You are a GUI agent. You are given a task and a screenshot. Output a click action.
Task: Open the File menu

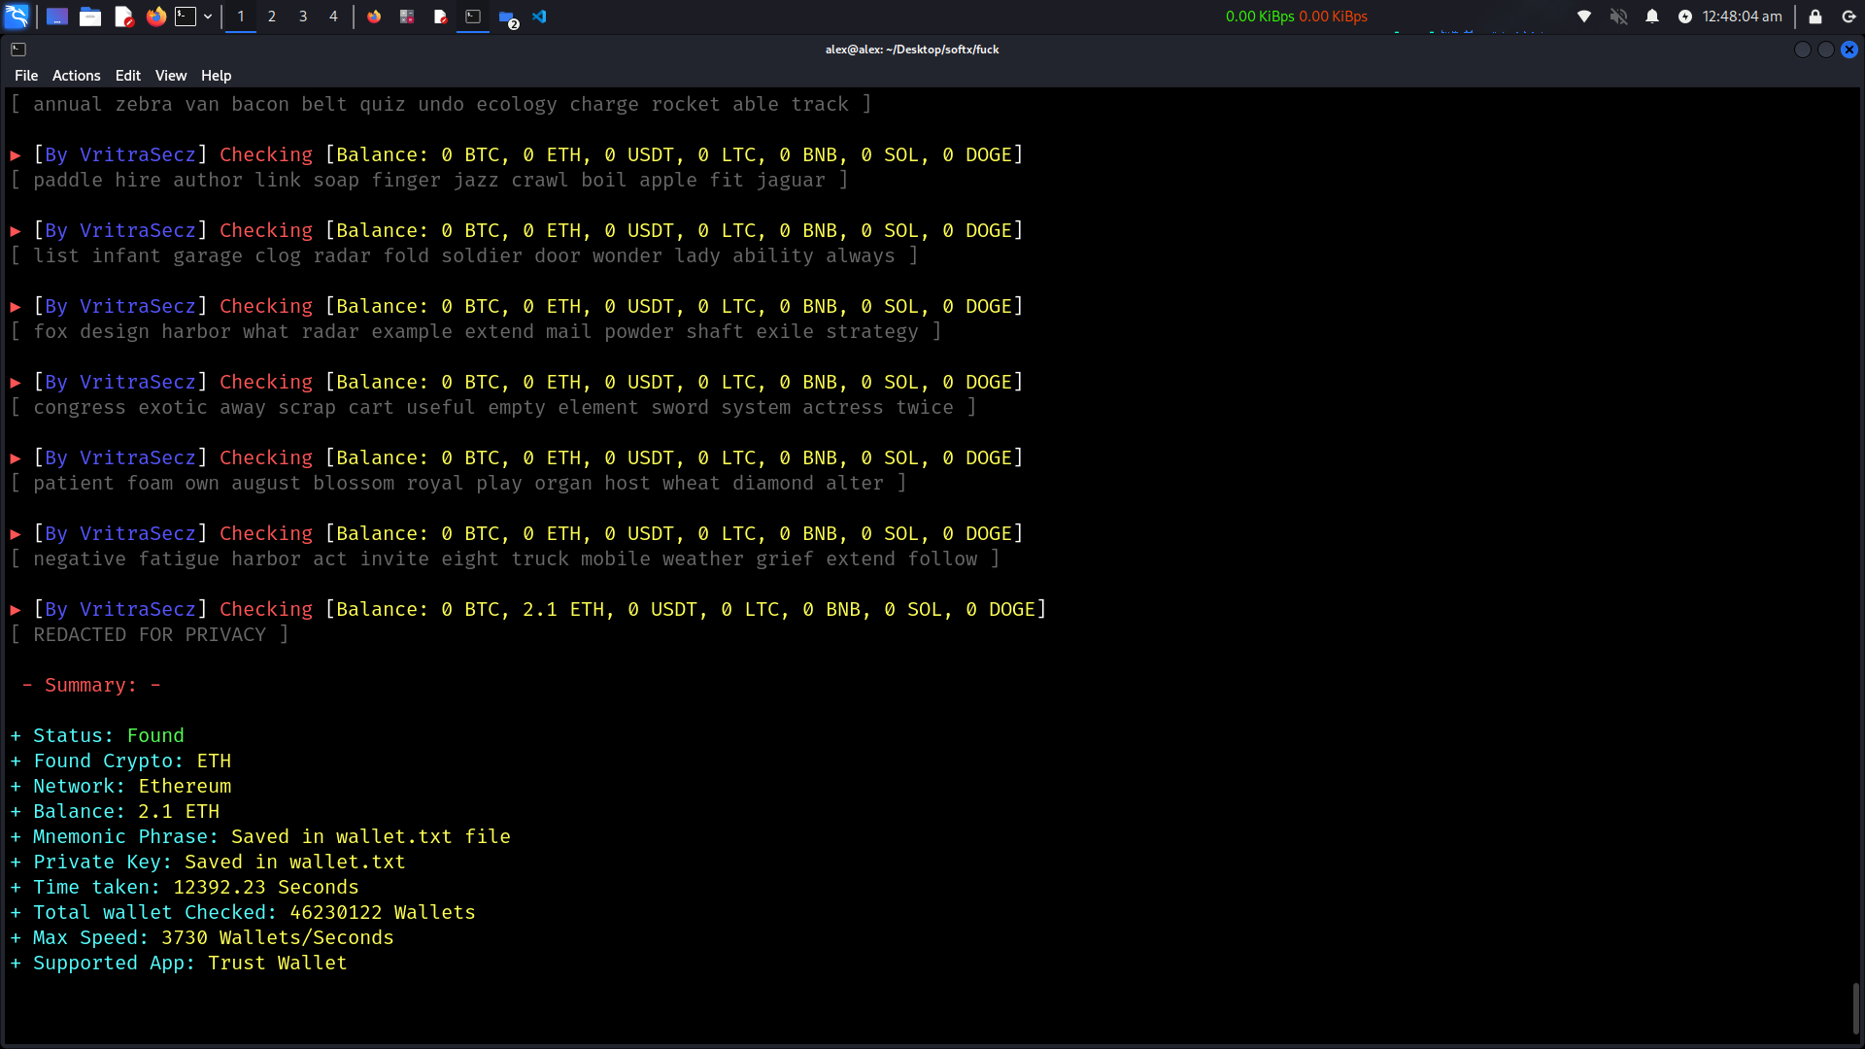point(26,76)
